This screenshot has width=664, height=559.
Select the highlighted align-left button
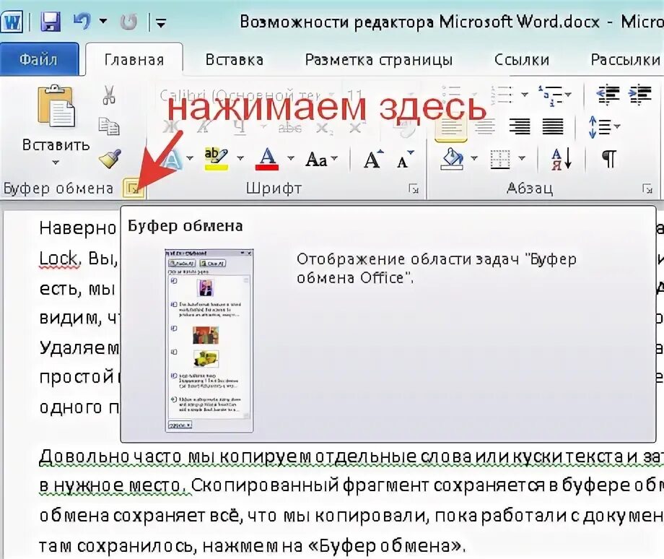[451, 126]
